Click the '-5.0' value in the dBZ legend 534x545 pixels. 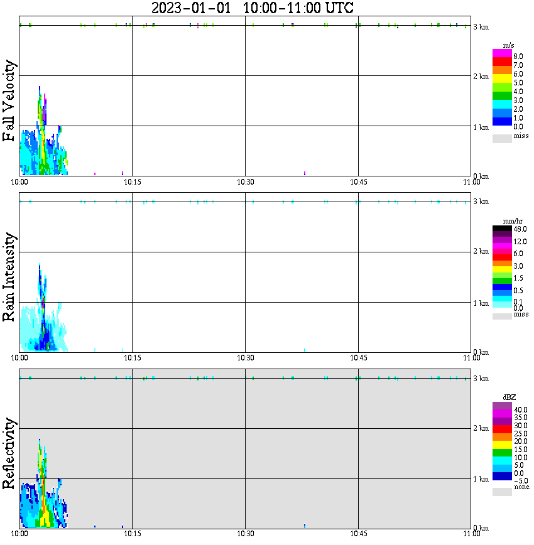tap(520, 481)
